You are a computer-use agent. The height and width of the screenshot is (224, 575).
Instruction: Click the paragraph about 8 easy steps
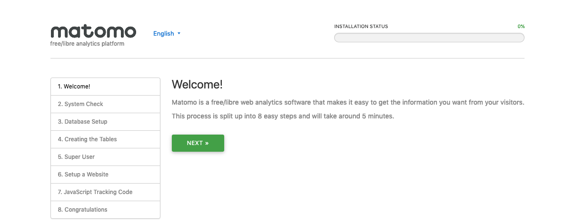(x=283, y=116)
